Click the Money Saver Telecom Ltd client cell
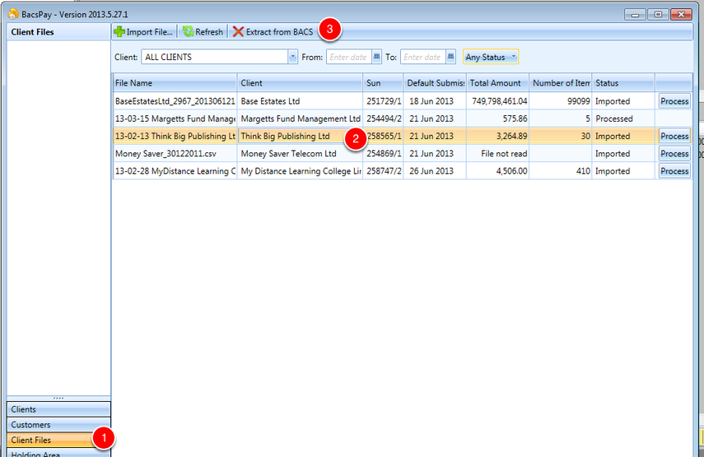This screenshot has height=457, width=704. point(300,153)
